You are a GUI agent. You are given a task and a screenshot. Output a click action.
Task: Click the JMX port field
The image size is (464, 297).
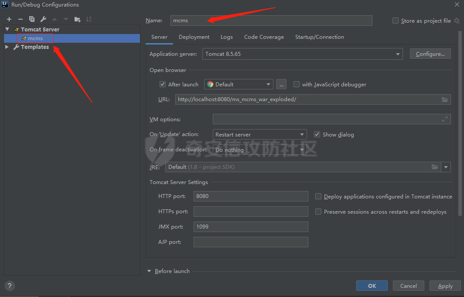coord(251,227)
